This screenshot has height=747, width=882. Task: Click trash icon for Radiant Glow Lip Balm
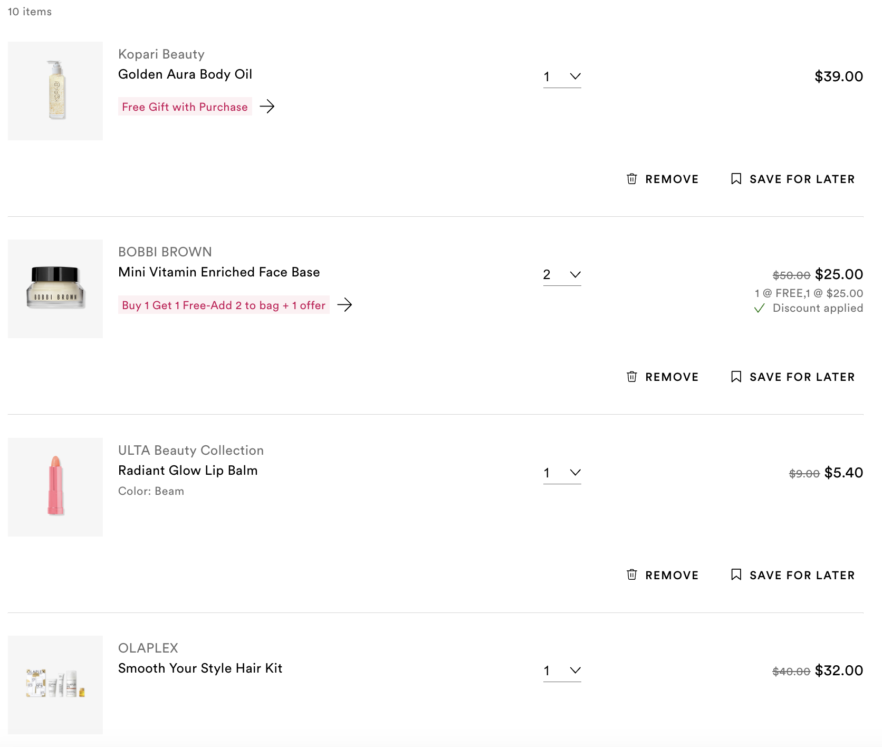pyautogui.click(x=631, y=574)
